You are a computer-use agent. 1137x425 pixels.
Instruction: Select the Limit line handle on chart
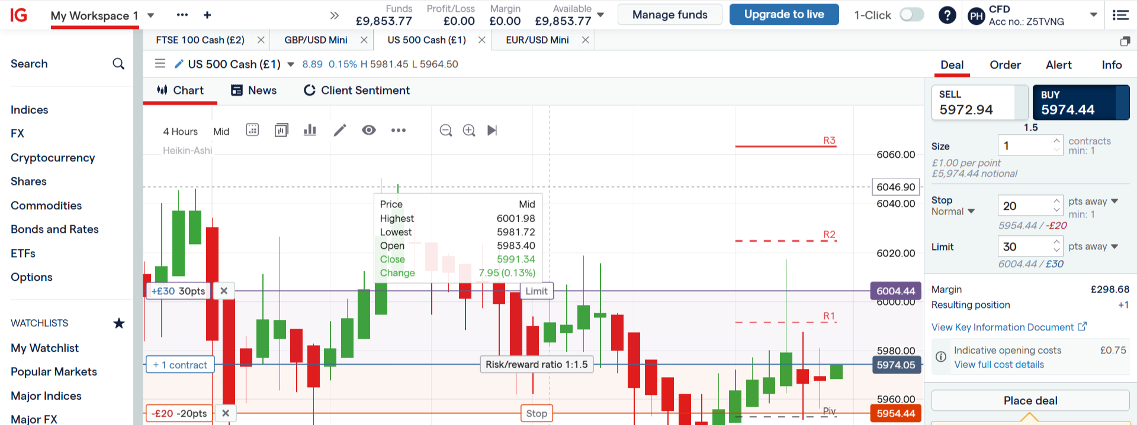[x=537, y=291]
